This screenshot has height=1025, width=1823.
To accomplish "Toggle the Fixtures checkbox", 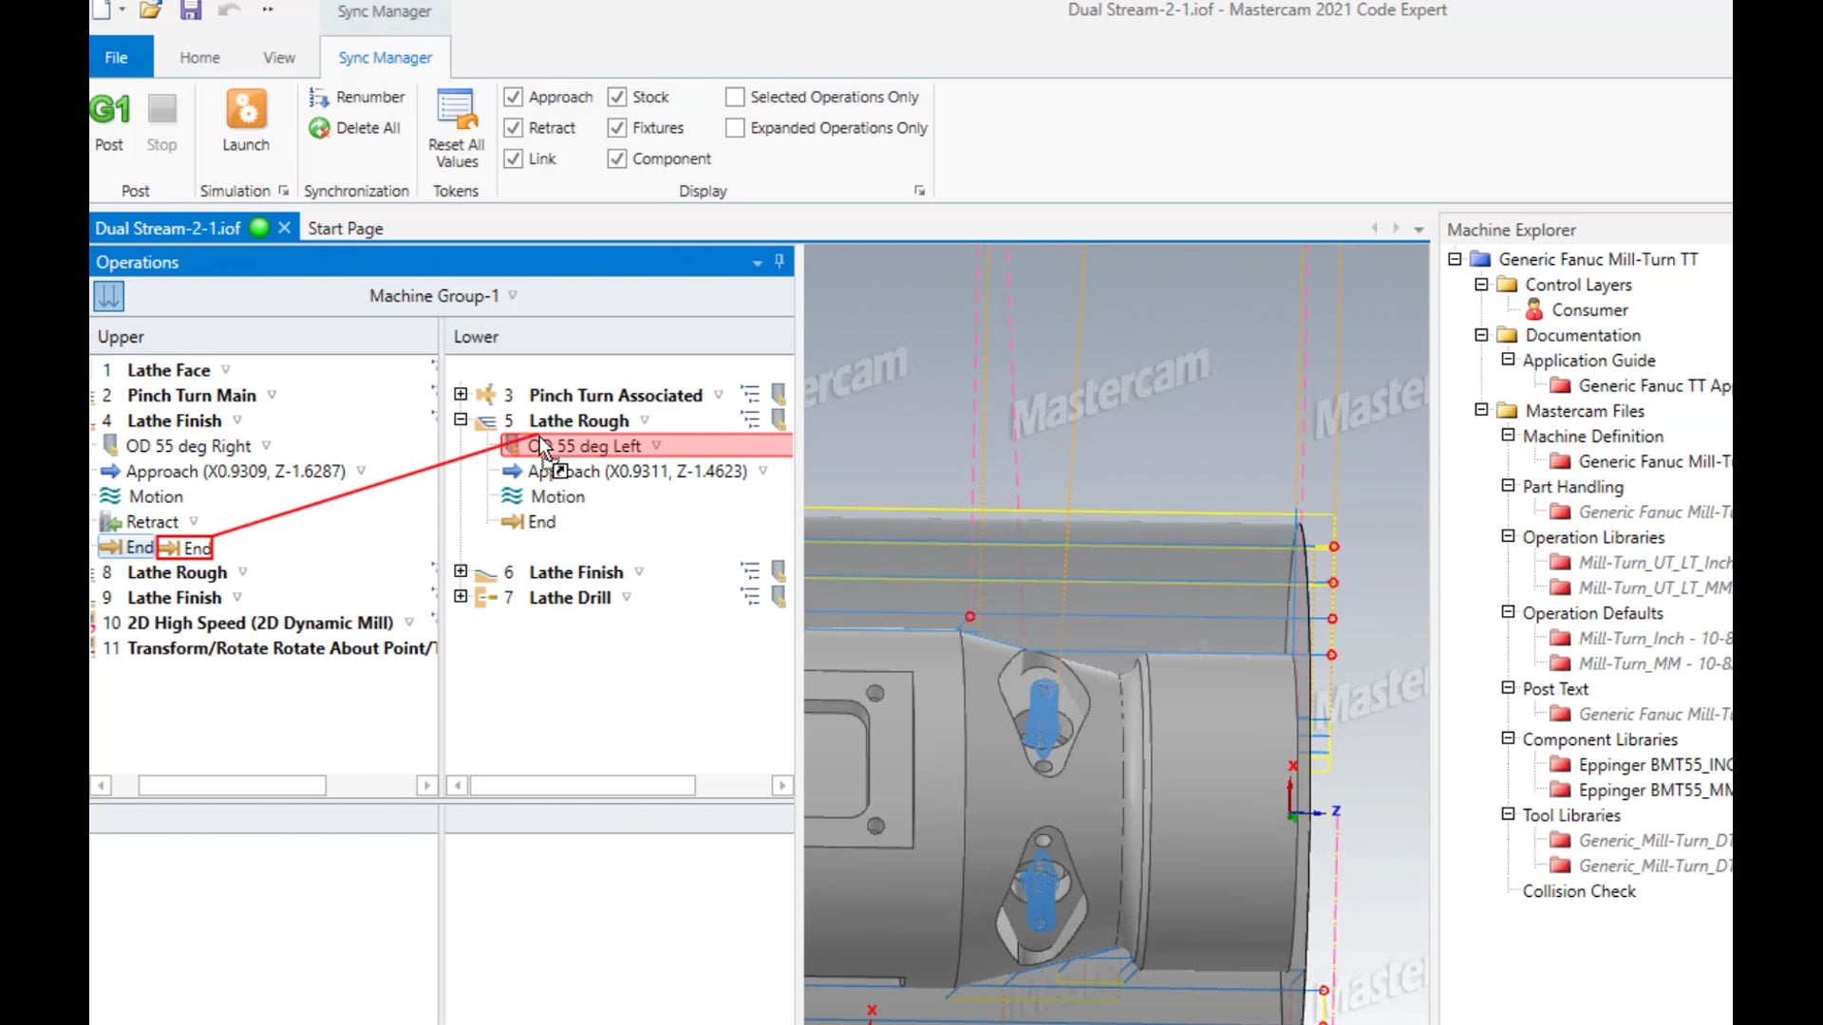I will click(617, 127).
